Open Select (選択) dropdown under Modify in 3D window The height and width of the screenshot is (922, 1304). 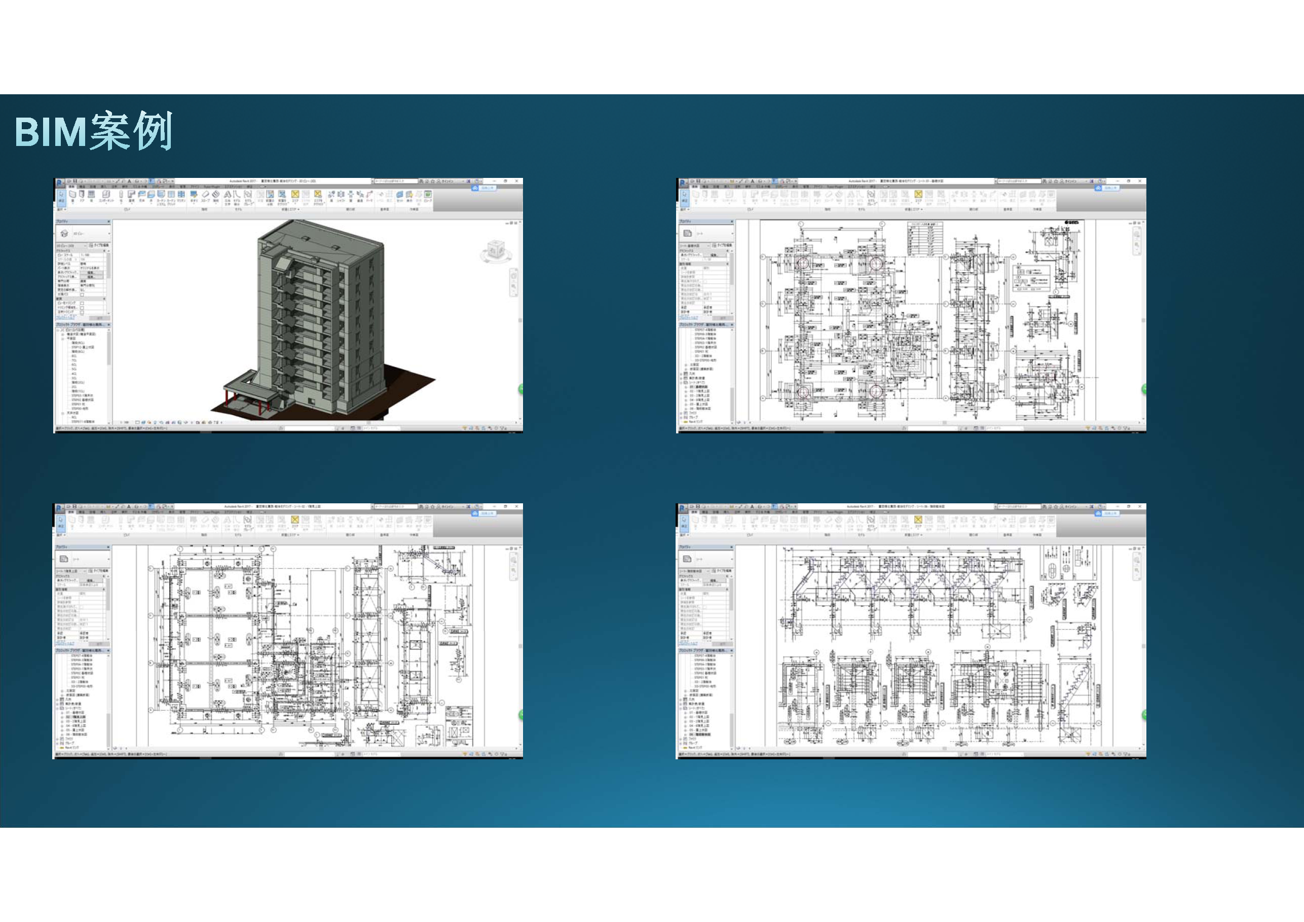pos(61,210)
